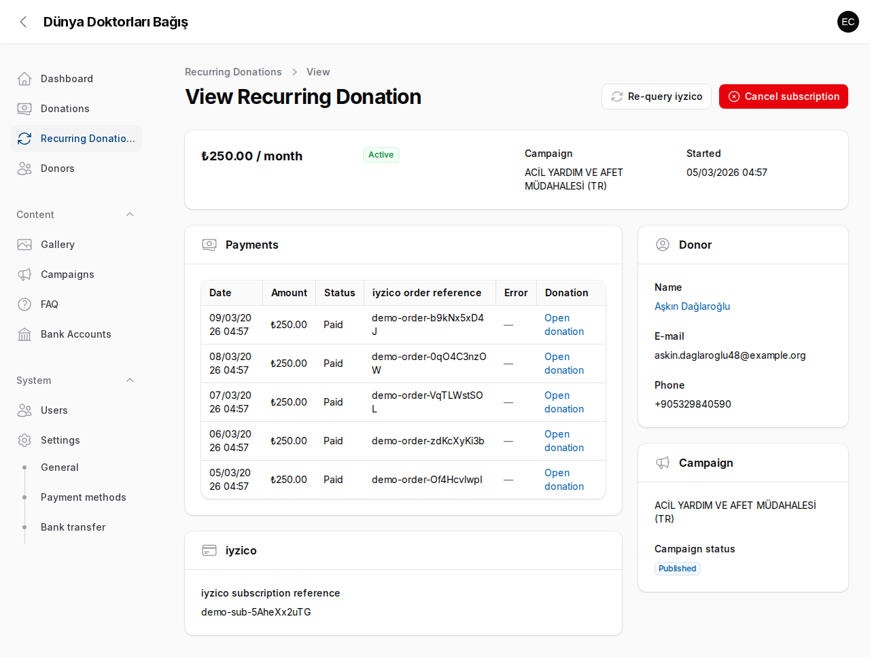Screen dimensions: 870x657
Task: Collapse the Content sidebar group
Action: pos(130,215)
